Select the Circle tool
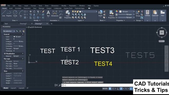This screenshot has height=95, width=169. 15,13
